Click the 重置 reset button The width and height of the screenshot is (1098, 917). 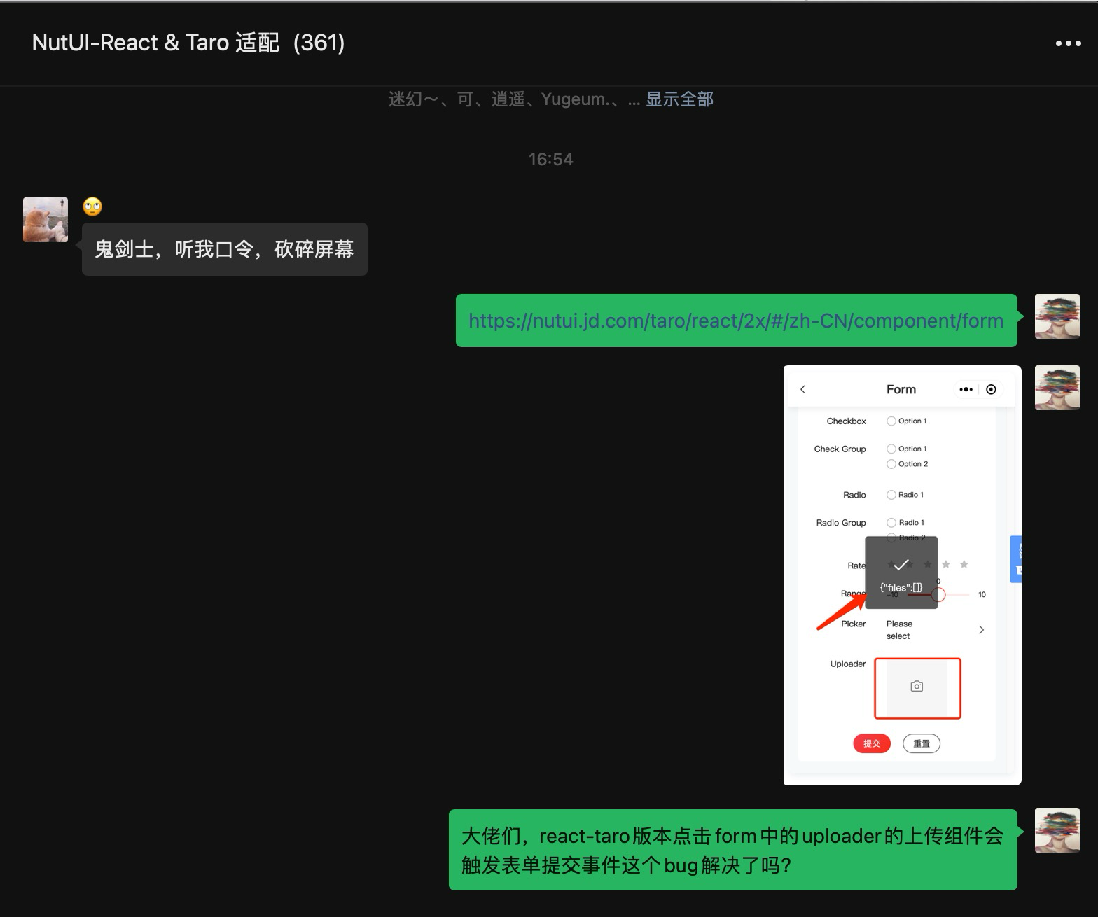[922, 743]
